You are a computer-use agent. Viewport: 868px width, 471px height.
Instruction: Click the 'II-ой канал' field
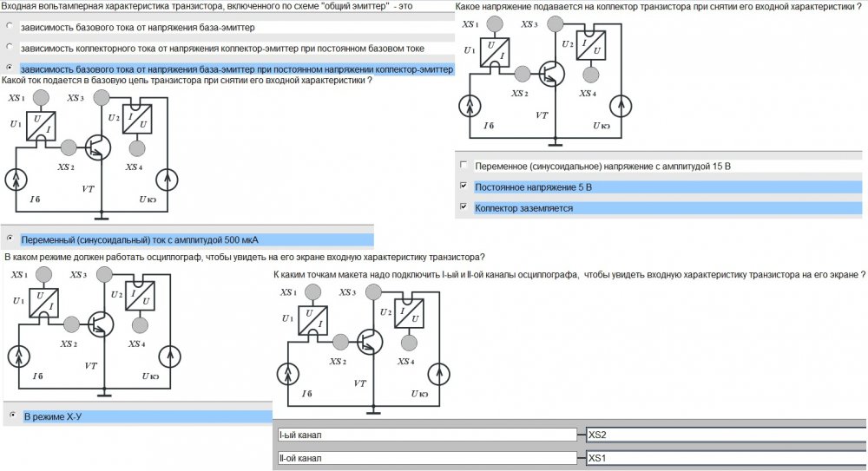coord(427,458)
